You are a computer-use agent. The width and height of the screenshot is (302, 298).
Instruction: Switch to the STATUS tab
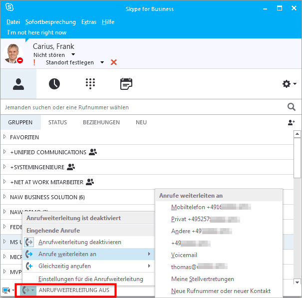point(57,122)
